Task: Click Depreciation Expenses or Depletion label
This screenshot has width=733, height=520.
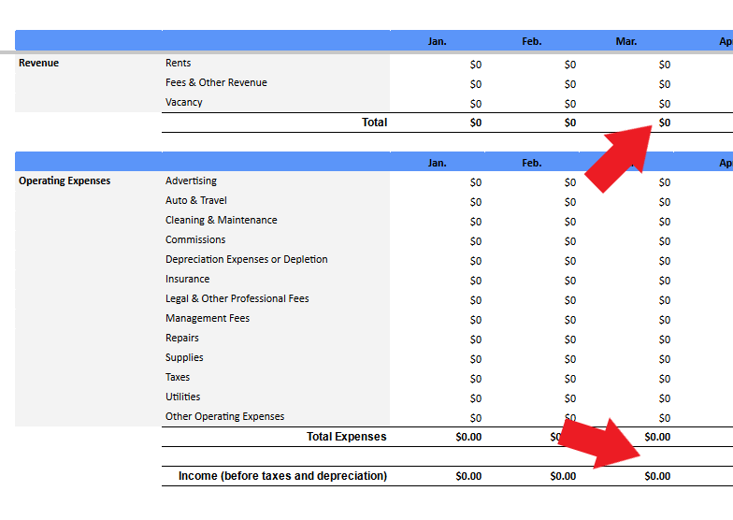Action: click(x=247, y=260)
